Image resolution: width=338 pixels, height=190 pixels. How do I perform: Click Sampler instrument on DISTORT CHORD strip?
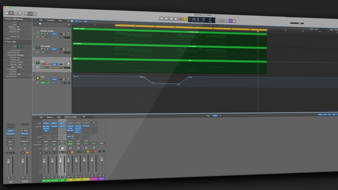pos(46,123)
